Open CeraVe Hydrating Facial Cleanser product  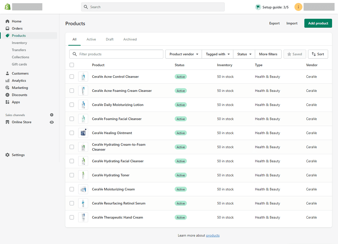118,161
